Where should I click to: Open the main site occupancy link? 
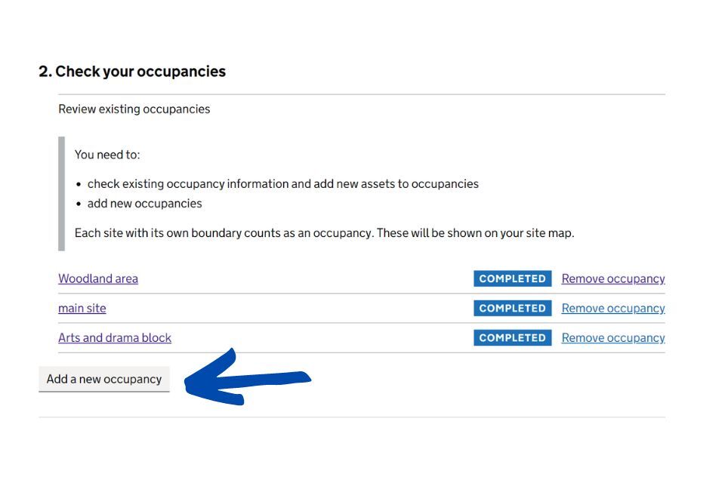82,308
